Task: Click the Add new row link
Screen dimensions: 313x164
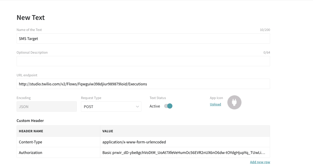Action: [260, 162]
